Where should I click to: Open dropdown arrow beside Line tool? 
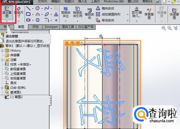coord(33,9)
